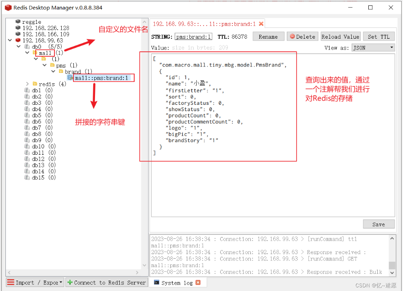The image size is (403, 291).
Task: Click the System log terminal icon
Action: 157,282
